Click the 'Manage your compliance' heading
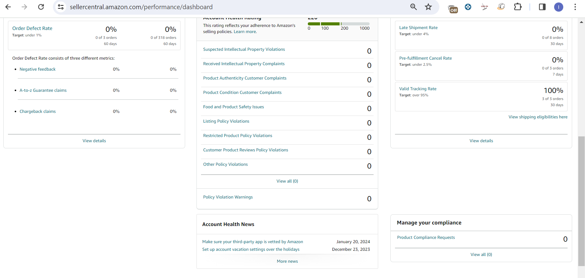 click(429, 223)
